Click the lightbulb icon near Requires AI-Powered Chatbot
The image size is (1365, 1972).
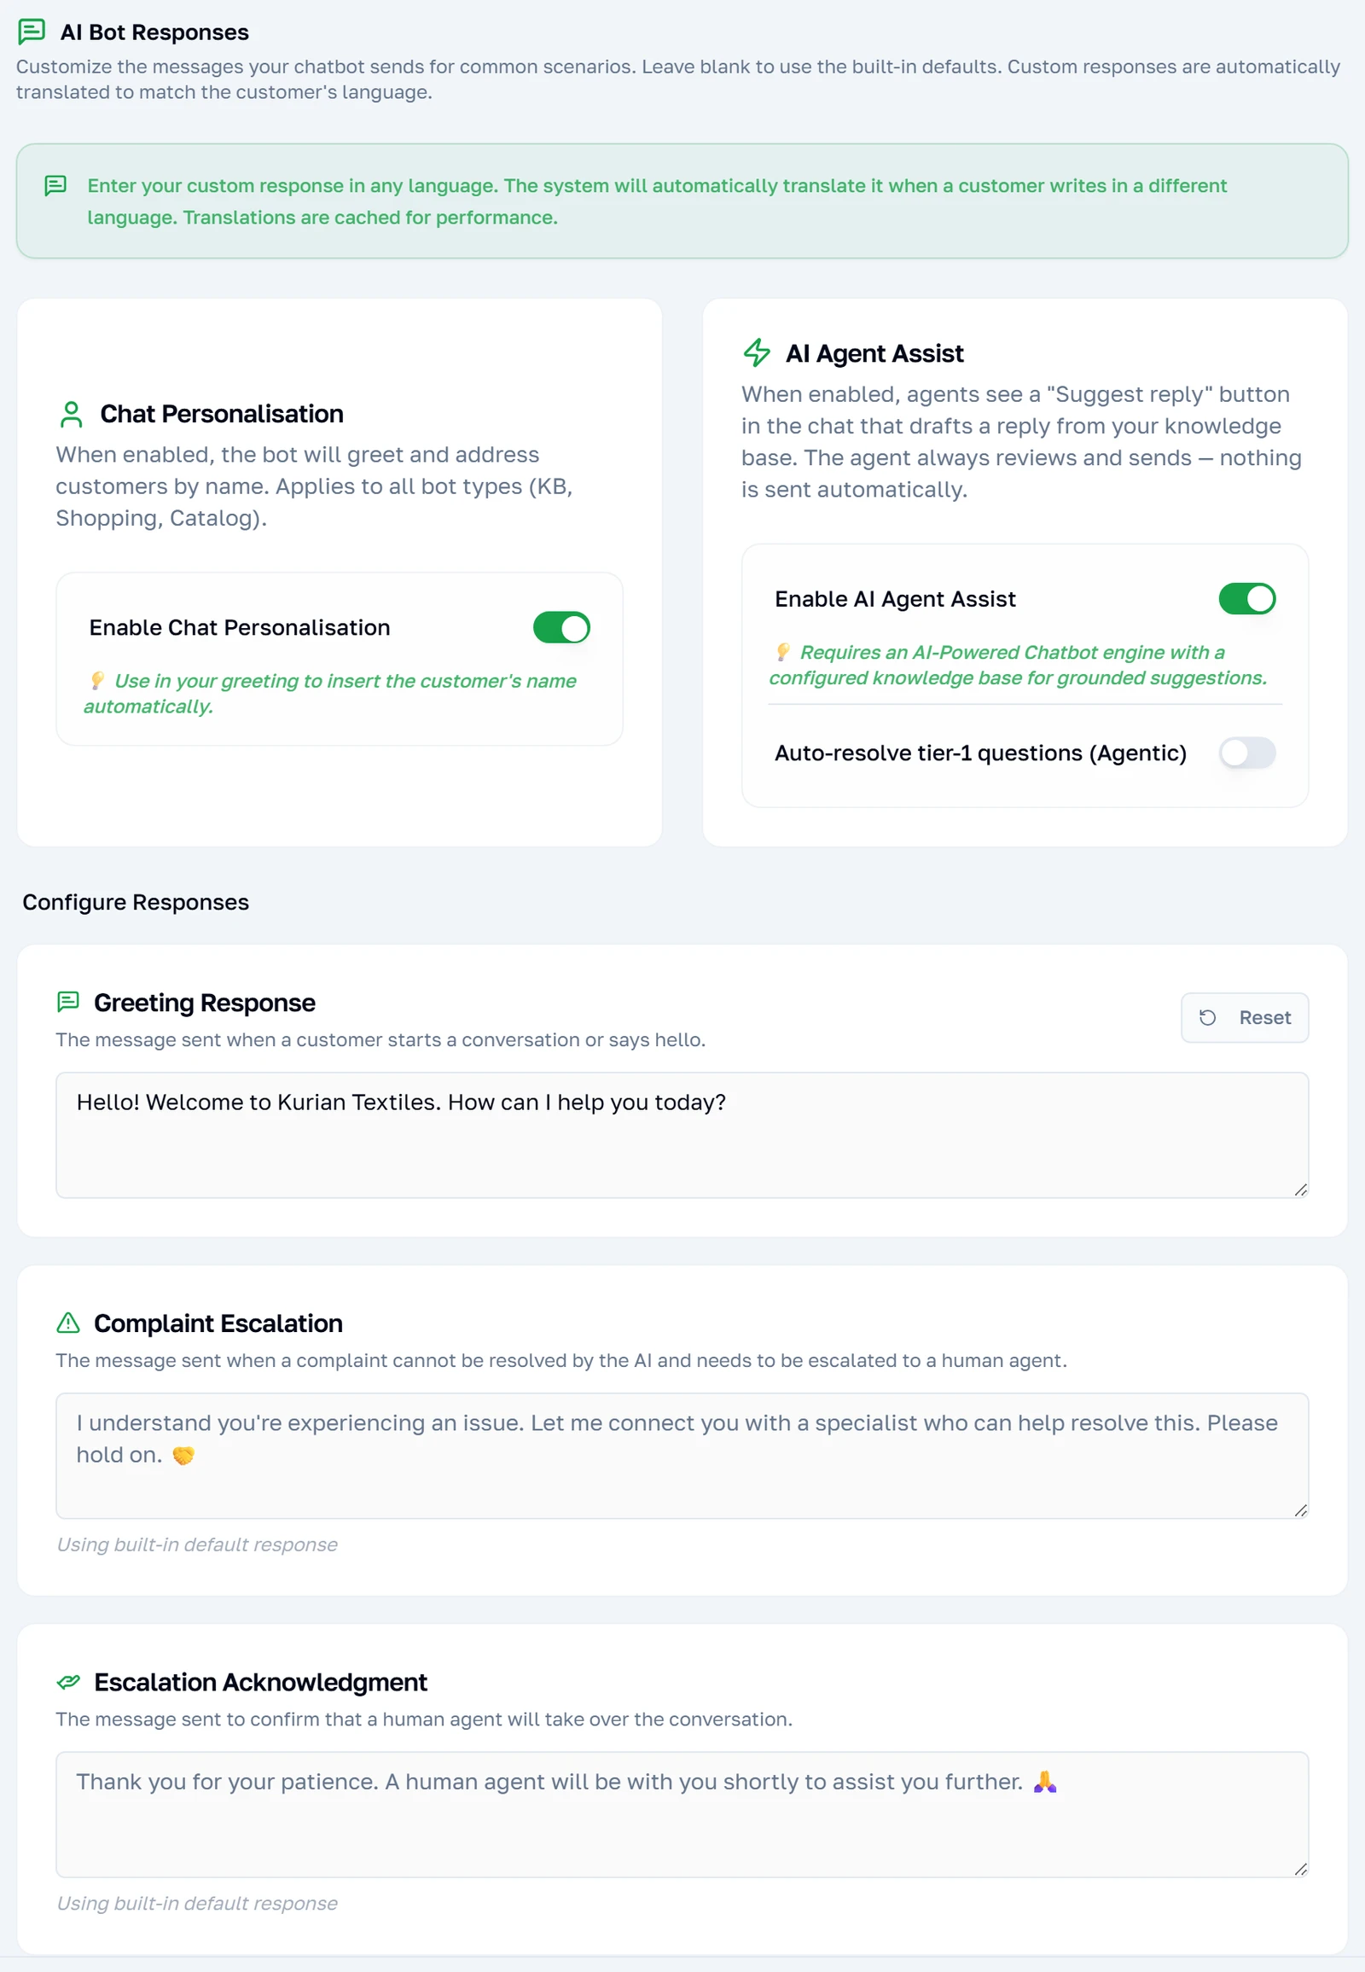782,652
